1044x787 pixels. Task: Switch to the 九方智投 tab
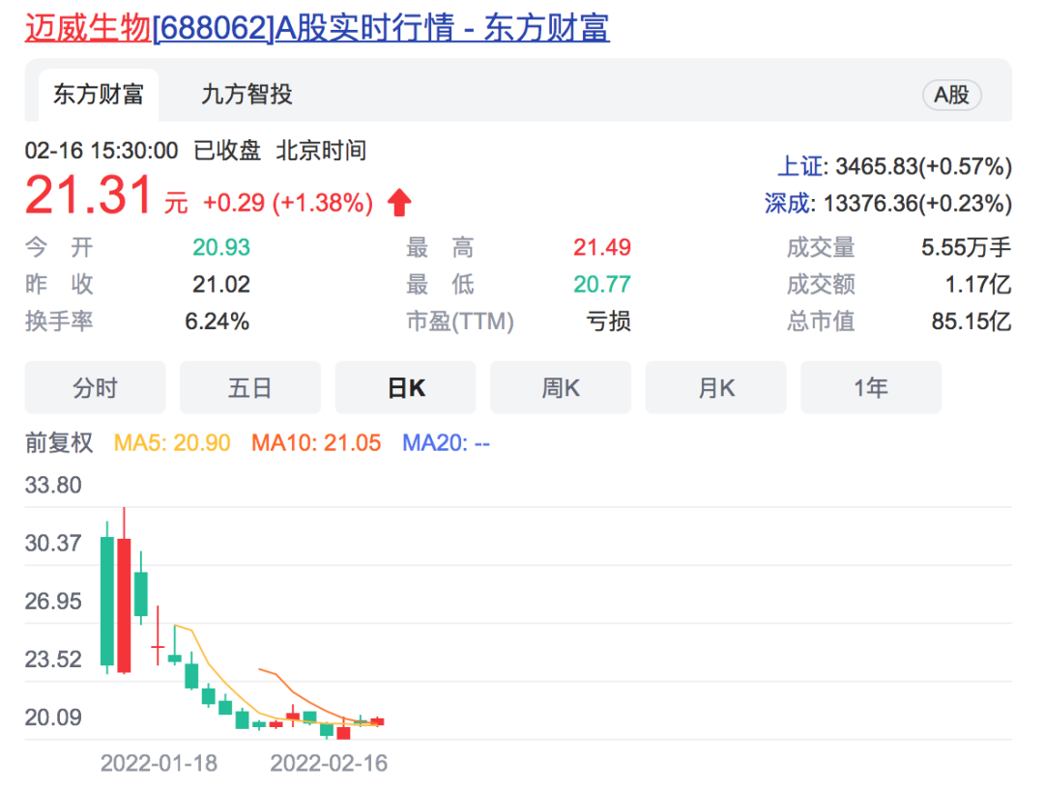pos(246,95)
